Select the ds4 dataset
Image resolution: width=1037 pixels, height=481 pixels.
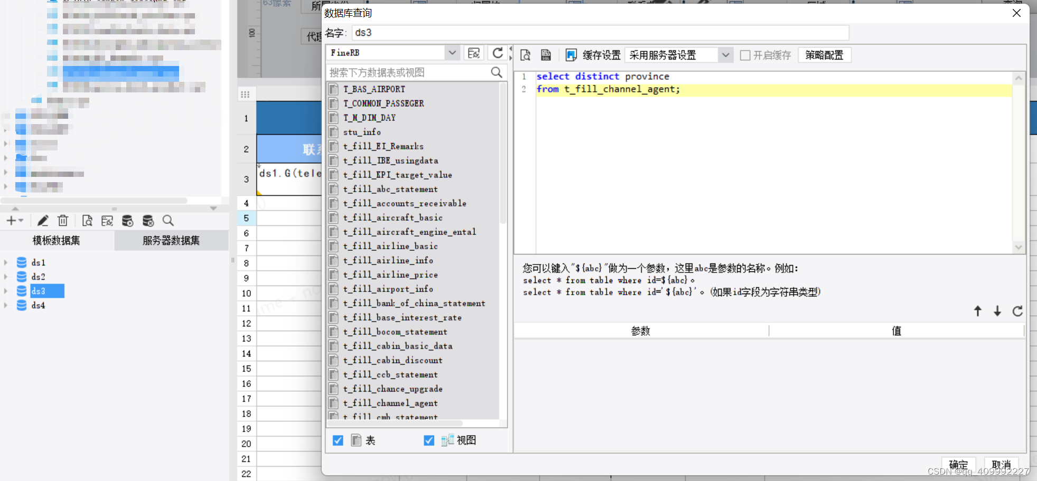pyautogui.click(x=38, y=305)
